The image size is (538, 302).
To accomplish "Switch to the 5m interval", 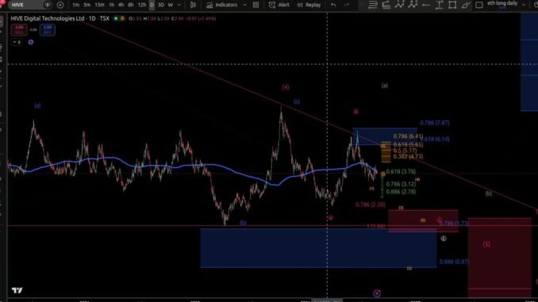I will tap(87, 5).
